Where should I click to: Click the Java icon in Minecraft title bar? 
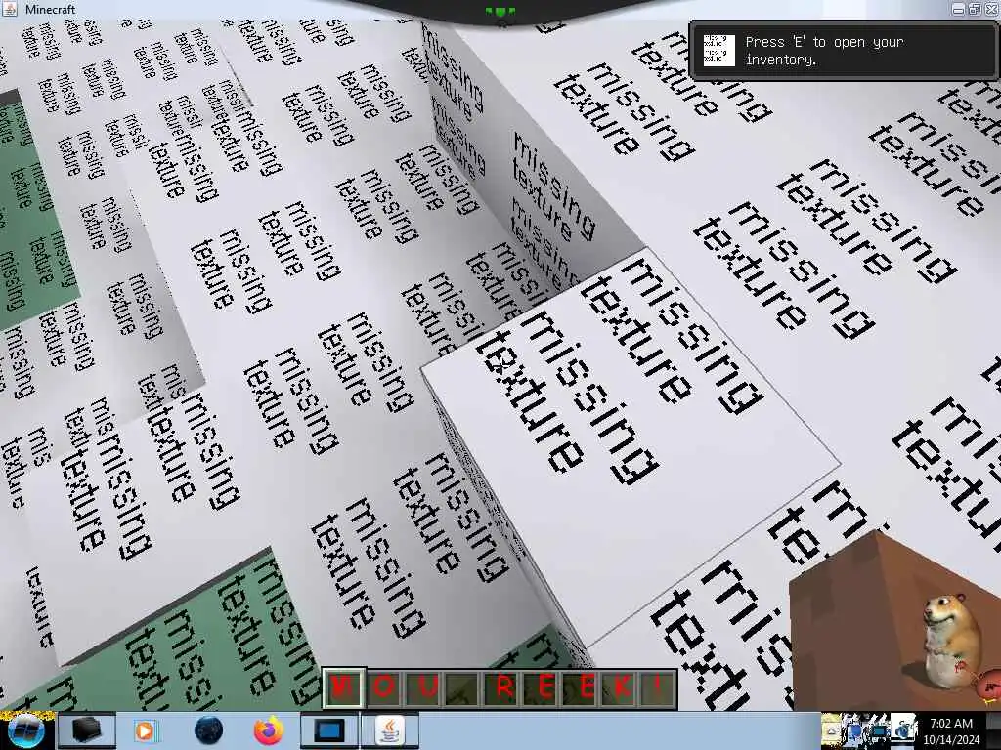click(10, 9)
